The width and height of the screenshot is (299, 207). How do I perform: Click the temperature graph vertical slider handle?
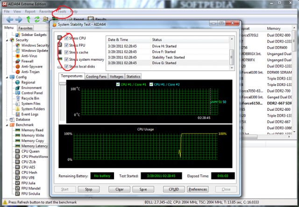[62, 83]
